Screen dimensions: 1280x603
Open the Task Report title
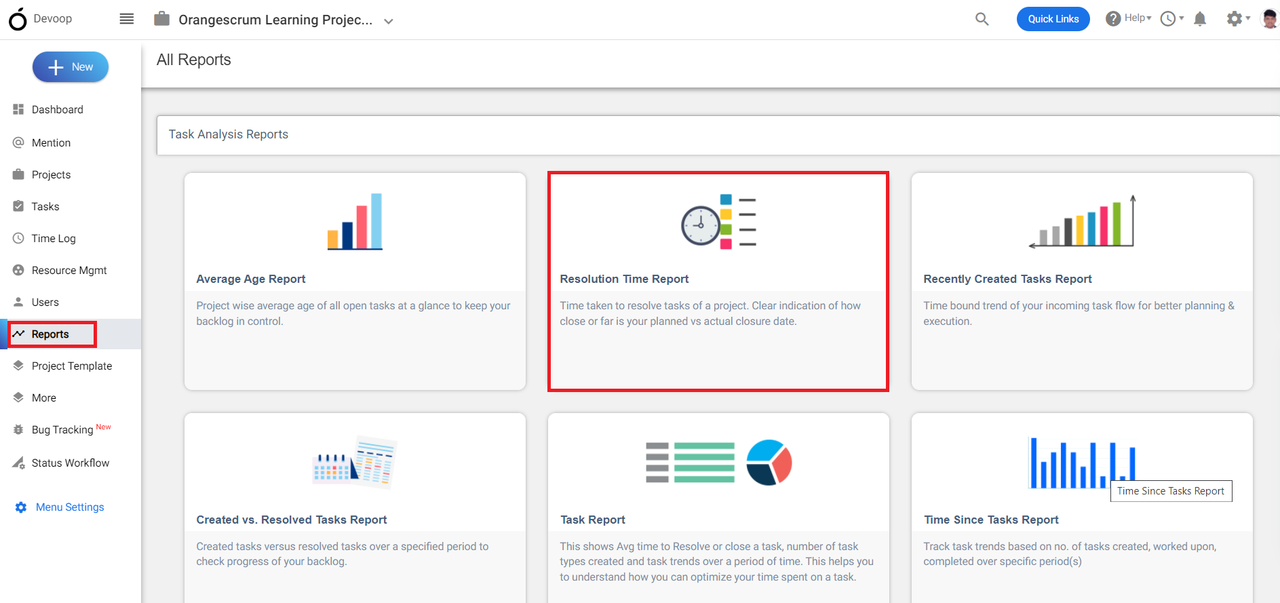[x=593, y=520]
